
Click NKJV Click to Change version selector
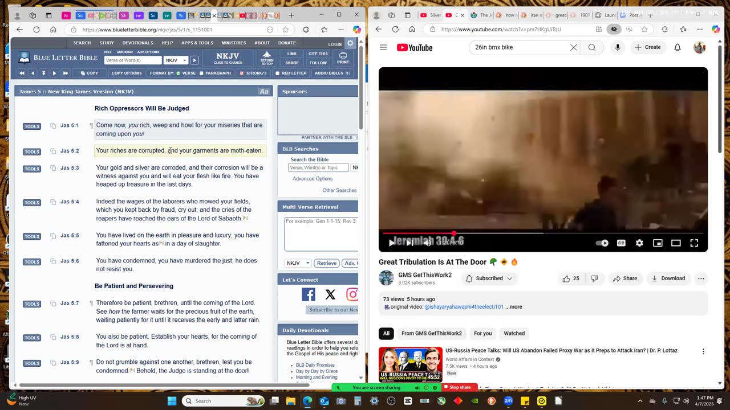[228, 58]
